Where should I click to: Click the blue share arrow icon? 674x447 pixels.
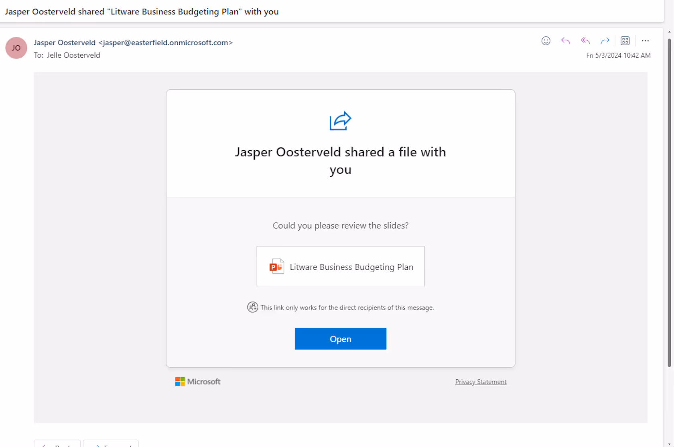[x=340, y=121]
